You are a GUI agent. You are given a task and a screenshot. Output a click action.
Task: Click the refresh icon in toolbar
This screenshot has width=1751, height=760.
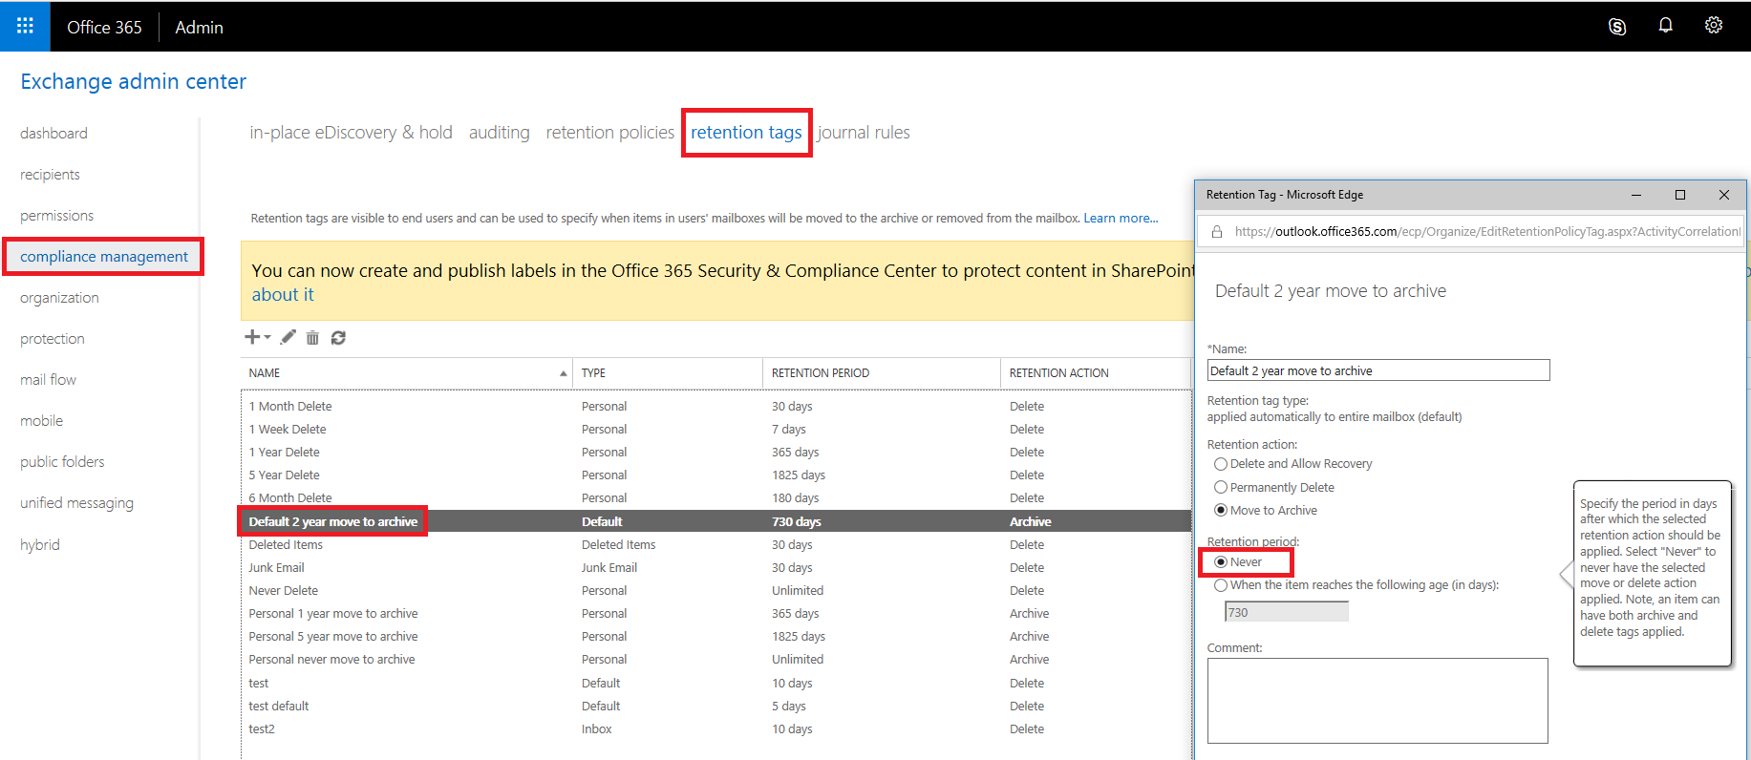pyautogui.click(x=338, y=338)
